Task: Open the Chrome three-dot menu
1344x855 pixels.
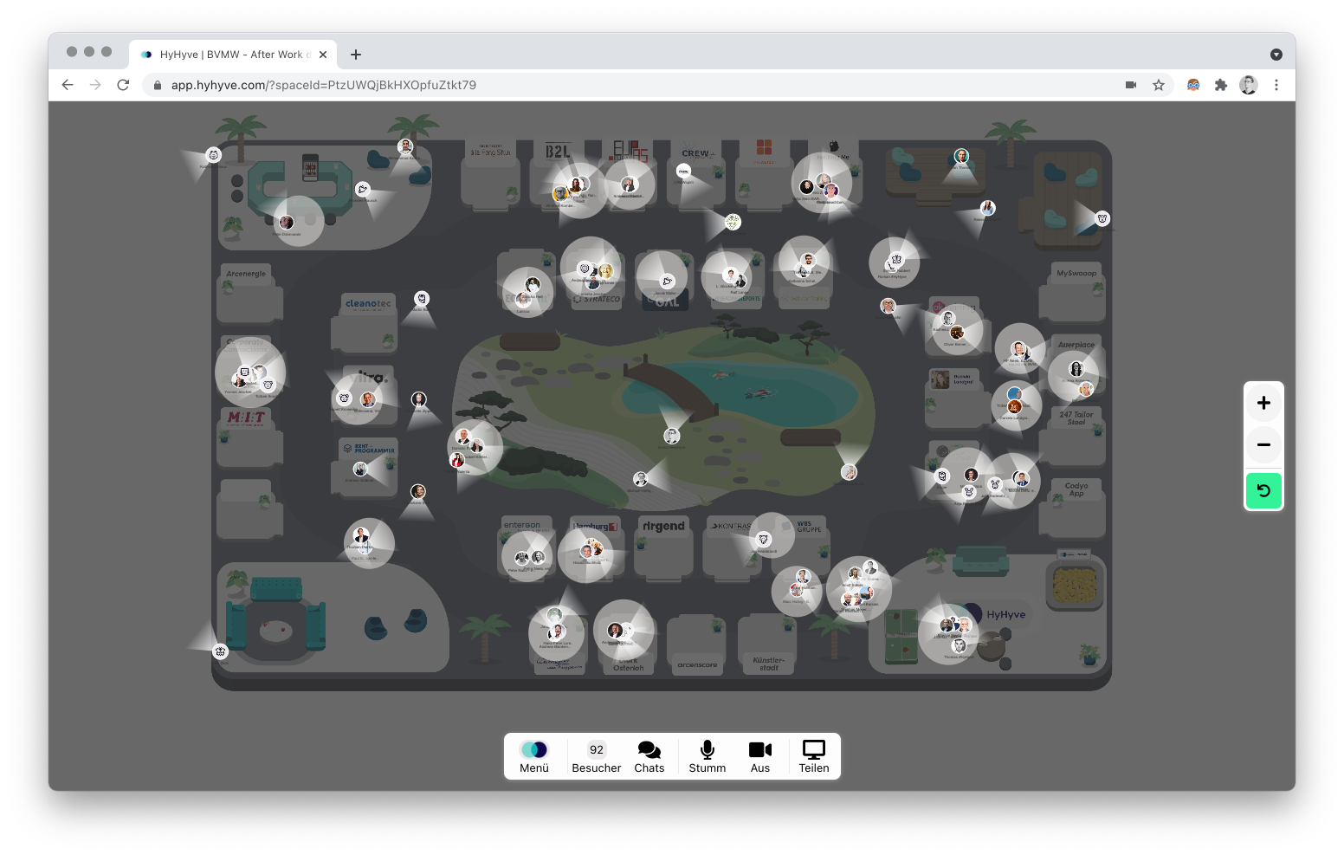Action: tap(1276, 85)
